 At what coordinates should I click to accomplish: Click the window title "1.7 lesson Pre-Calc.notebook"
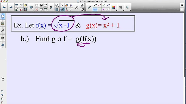pos(94,1)
